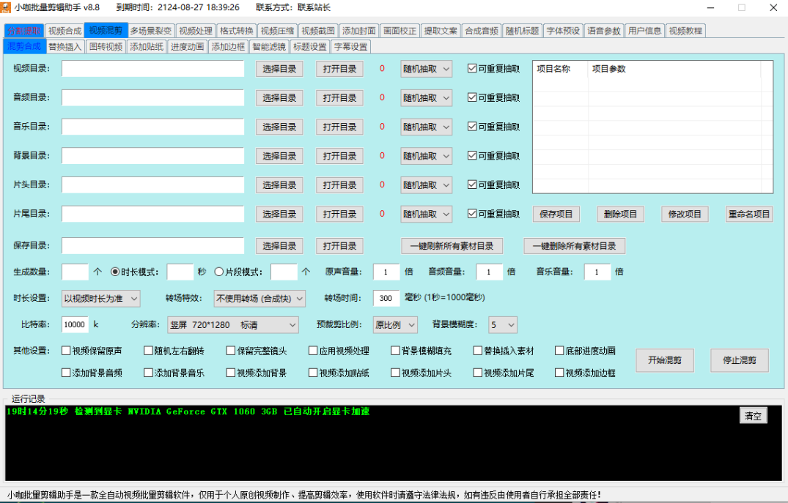788x503 pixels.
Task: Clear the run log with 清空
Action: click(753, 416)
